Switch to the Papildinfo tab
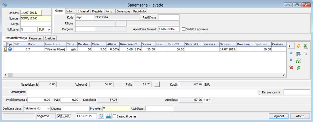This screenshot has width=313, height=122. point(139,11)
